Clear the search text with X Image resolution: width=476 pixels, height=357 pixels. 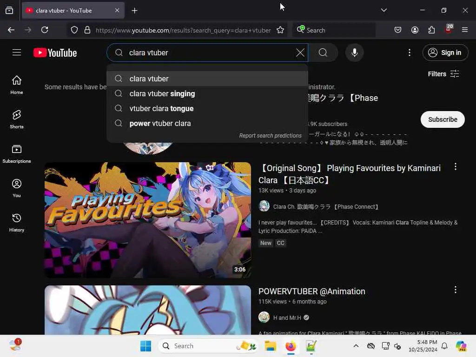[x=300, y=53]
